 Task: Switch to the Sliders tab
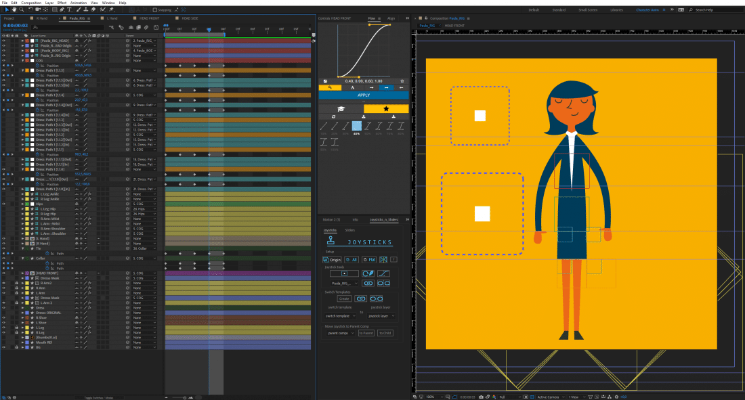tap(349, 230)
